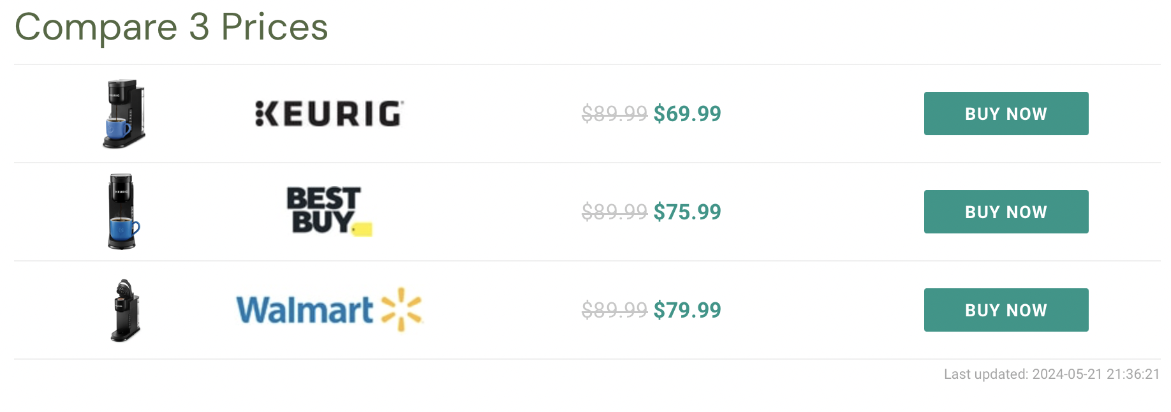
Task: Select the $79.99 sale price
Action: 688,310
